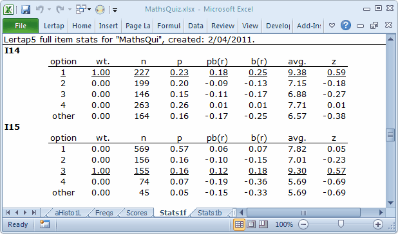398x234 pixels.
Task: Click the n value 569 in I15
Action: 142,149
